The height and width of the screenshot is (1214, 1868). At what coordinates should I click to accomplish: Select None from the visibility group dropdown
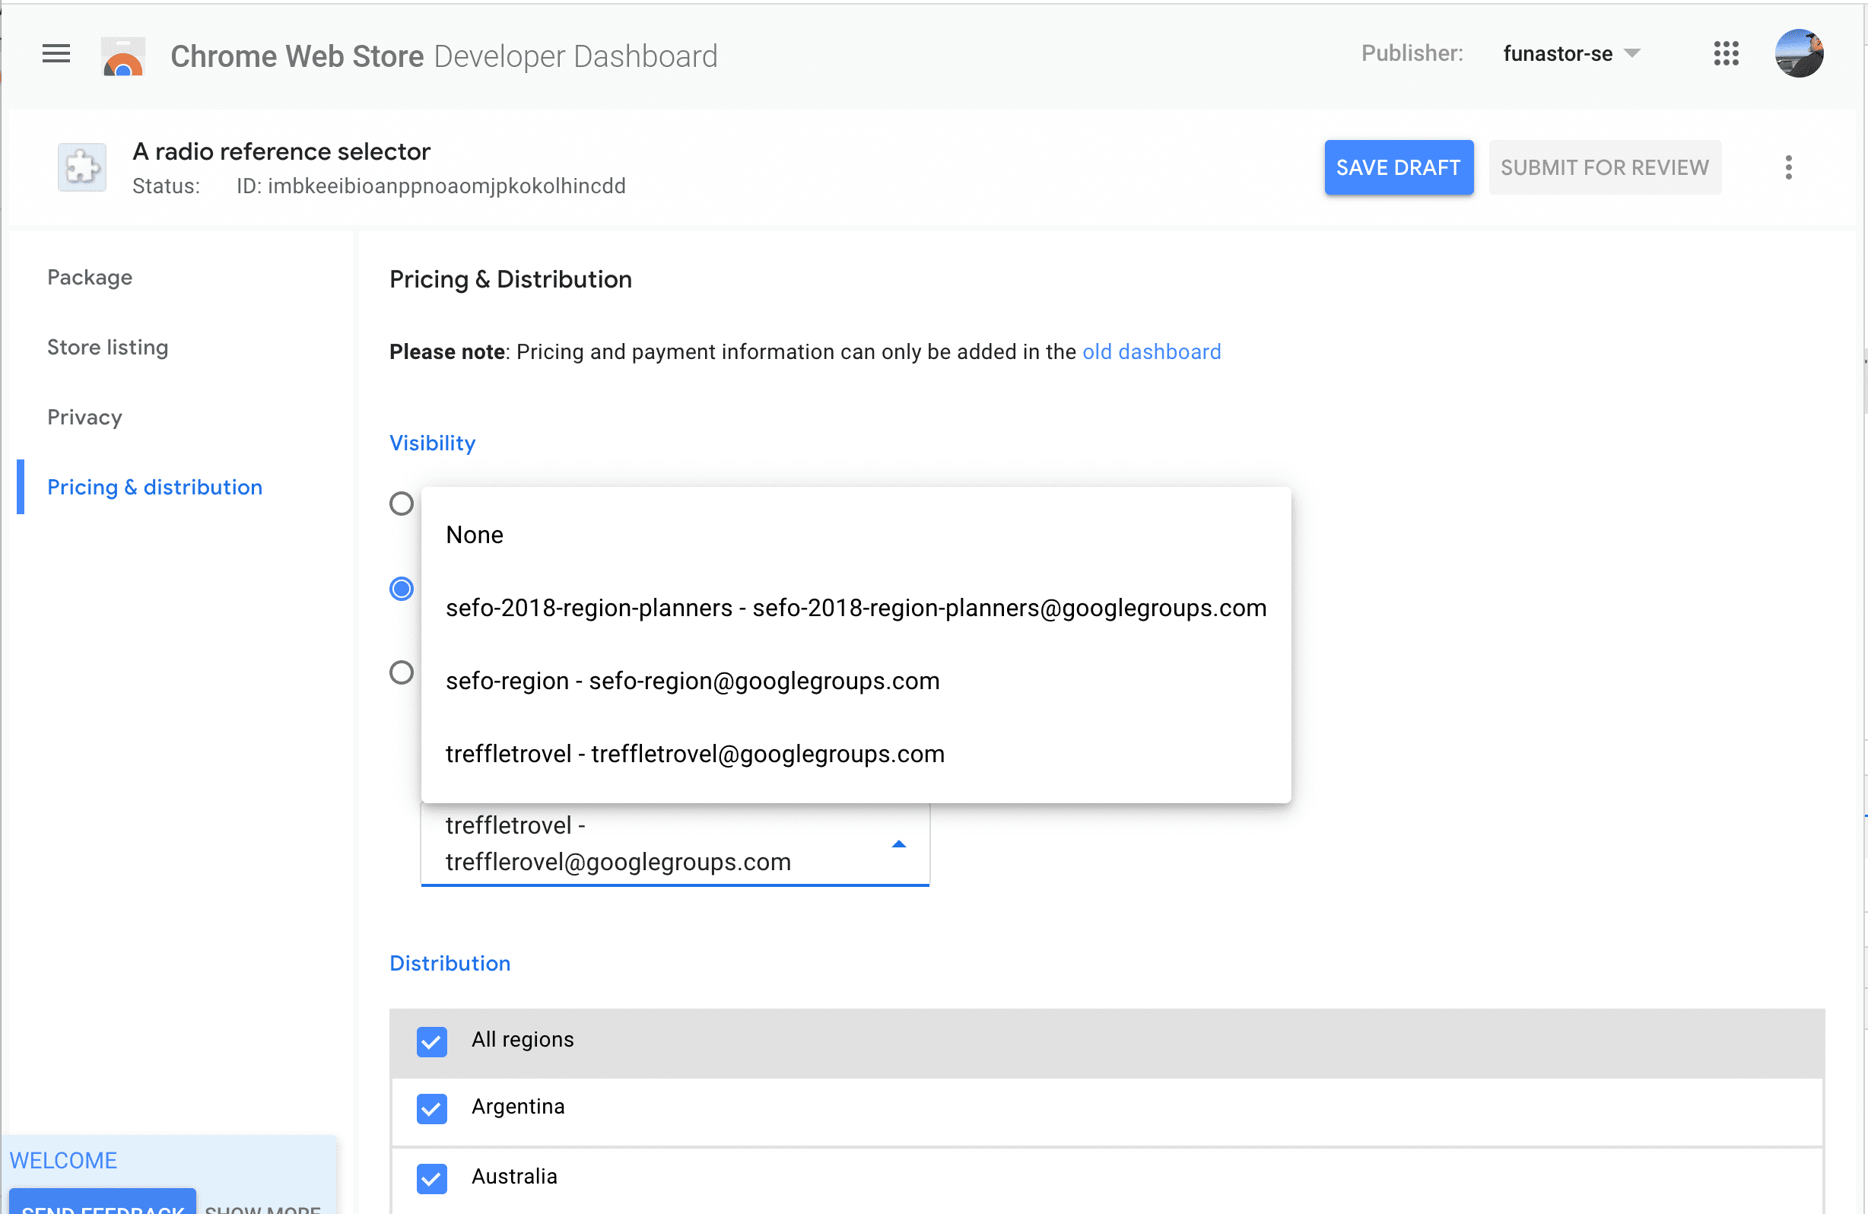(475, 533)
